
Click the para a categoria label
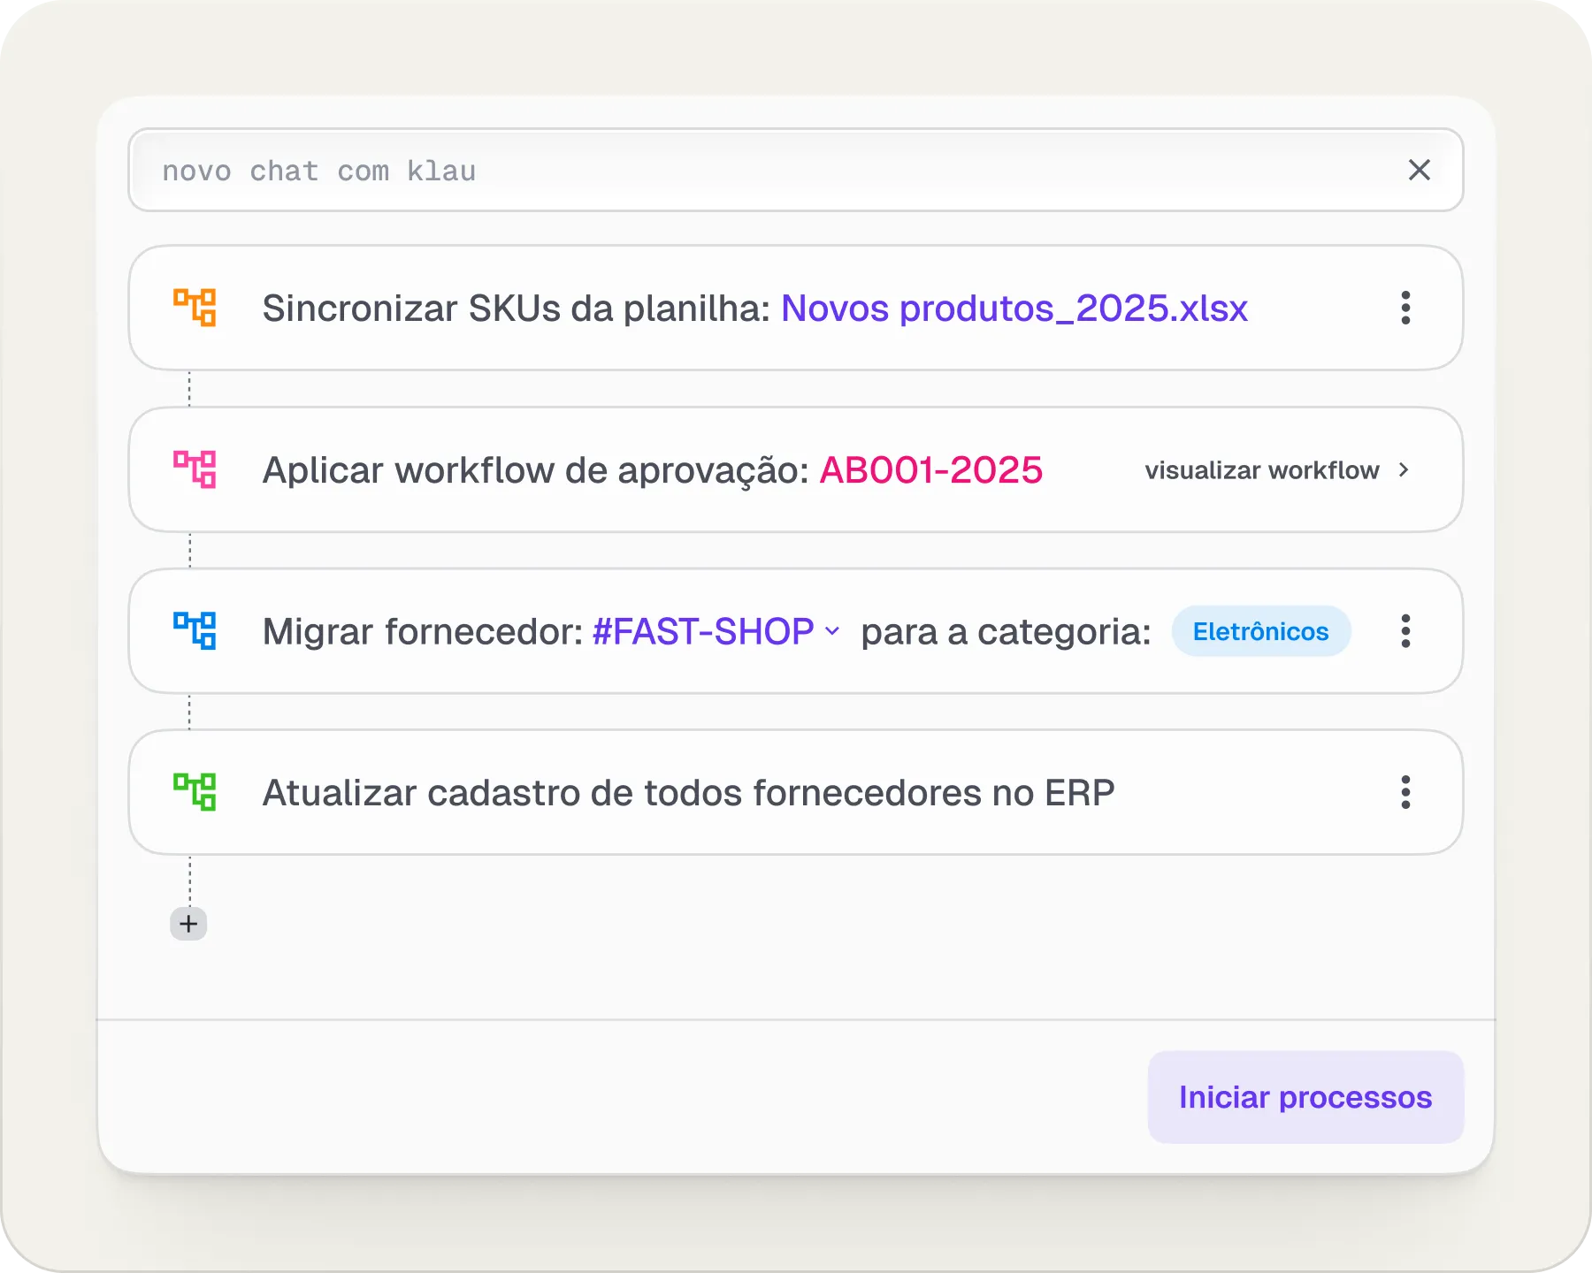coord(1006,632)
